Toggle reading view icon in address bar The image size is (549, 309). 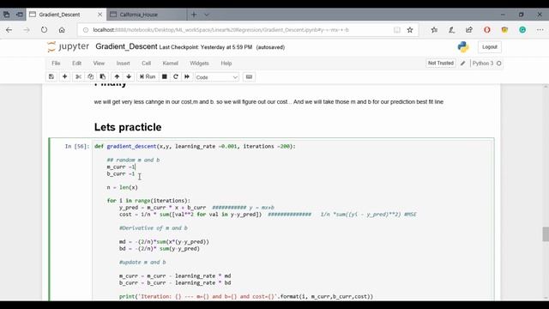pyautogui.click(x=396, y=30)
